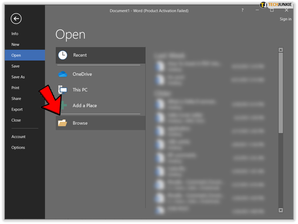Click the Sign in link
Screen dimensions: 298x224
(285, 19)
